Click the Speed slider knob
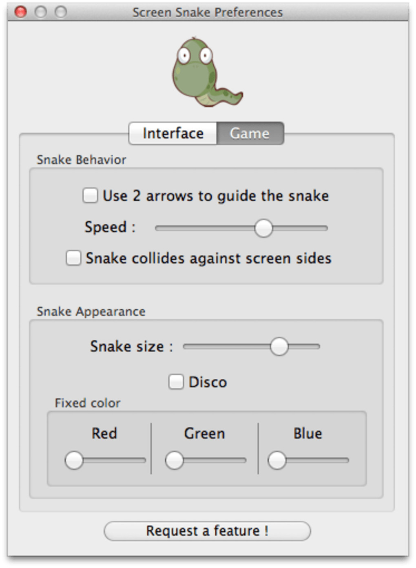The height and width of the screenshot is (568, 416). (263, 228)
